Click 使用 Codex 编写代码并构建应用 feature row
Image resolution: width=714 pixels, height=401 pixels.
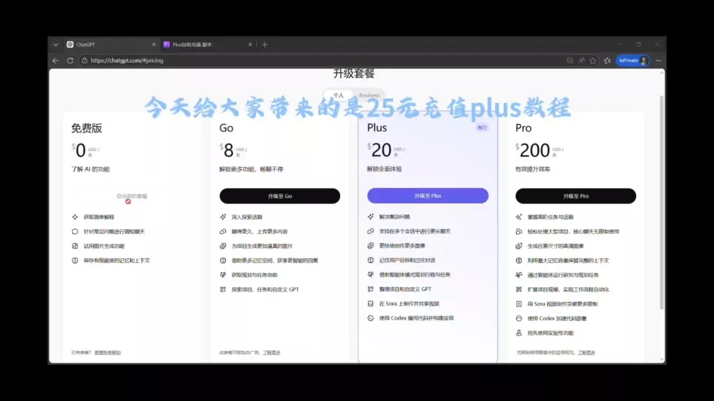pos(410,318)
